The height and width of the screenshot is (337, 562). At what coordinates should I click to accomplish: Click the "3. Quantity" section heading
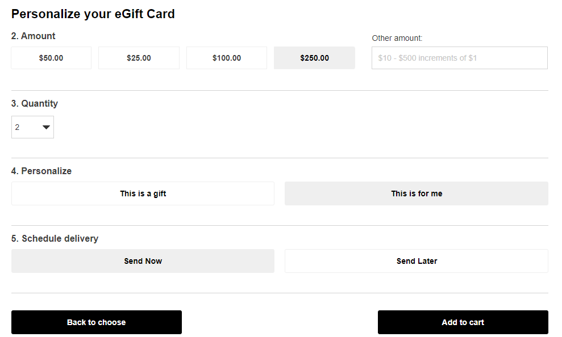[x=35, y=103]
